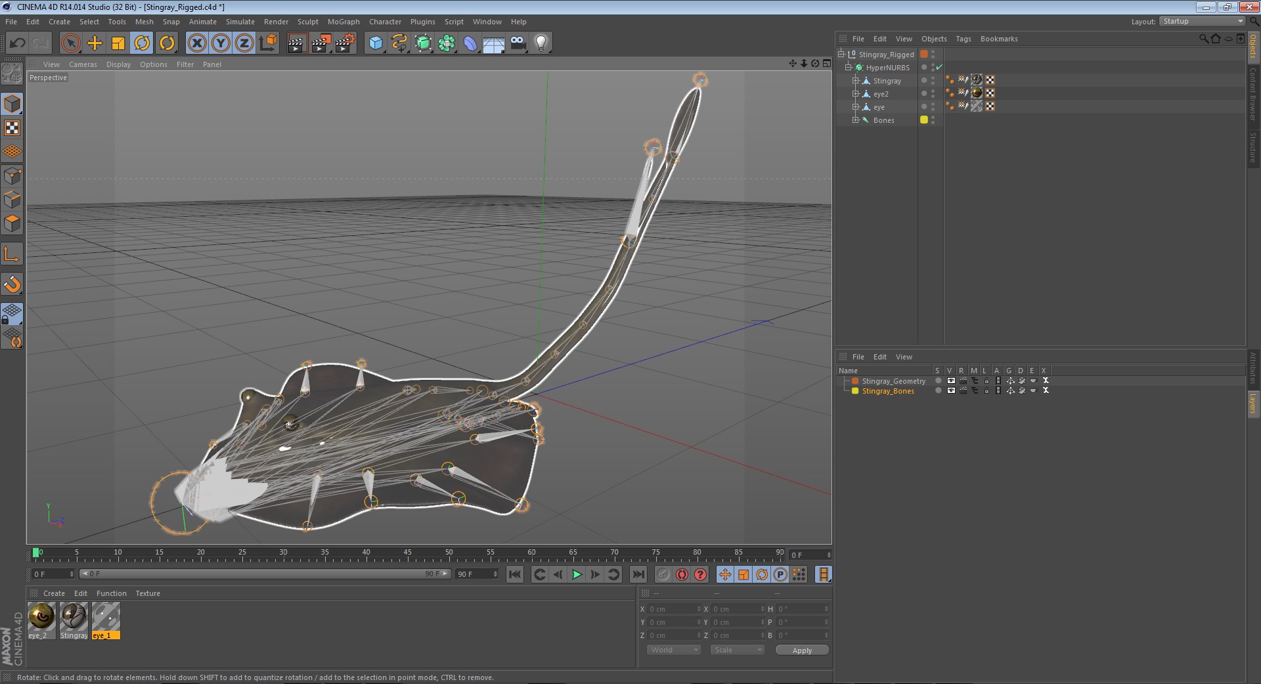Select the eye_2 material thumbnail
Viewport: 1261px width, 684px height.
click(x=41, y=617)
